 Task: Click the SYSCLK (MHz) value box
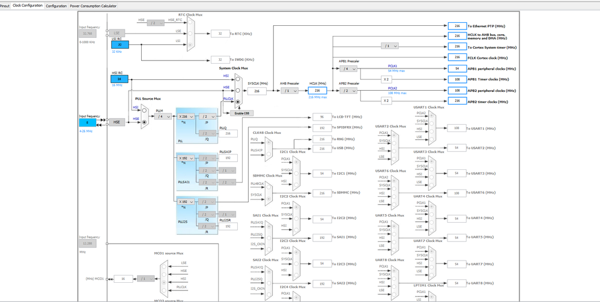(257, 91)
